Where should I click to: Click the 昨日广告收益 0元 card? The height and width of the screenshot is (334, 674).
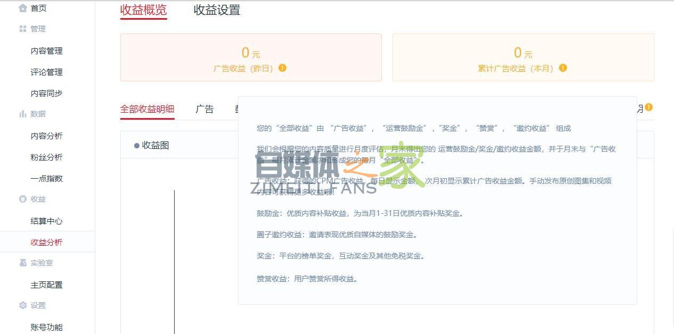tap(251, 57)
